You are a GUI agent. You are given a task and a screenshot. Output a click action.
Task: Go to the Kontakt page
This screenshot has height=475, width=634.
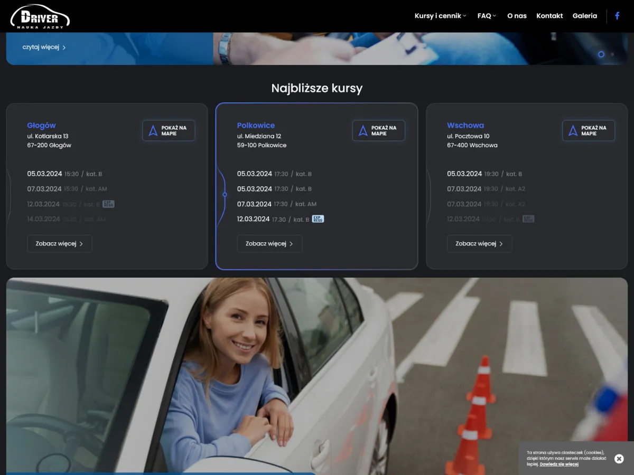(549, 16)
